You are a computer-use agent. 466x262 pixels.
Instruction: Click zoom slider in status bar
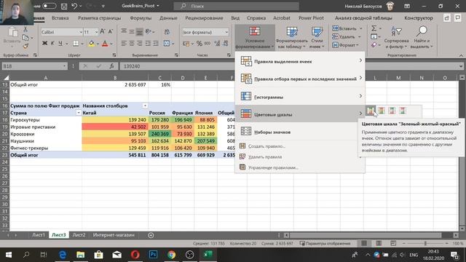[x=425, y=244]
